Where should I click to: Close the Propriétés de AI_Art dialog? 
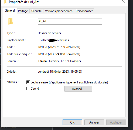(124, 2)
